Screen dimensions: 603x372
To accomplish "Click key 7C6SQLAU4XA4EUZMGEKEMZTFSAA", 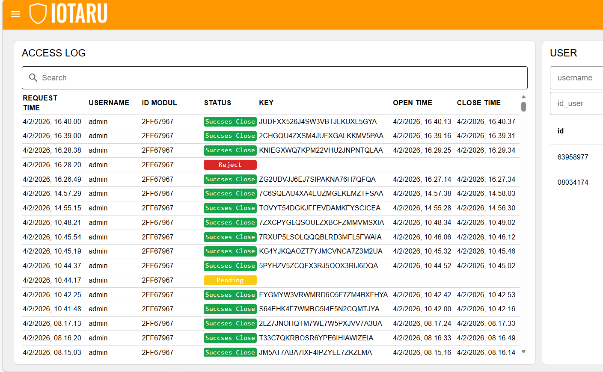I will [321, 193].
